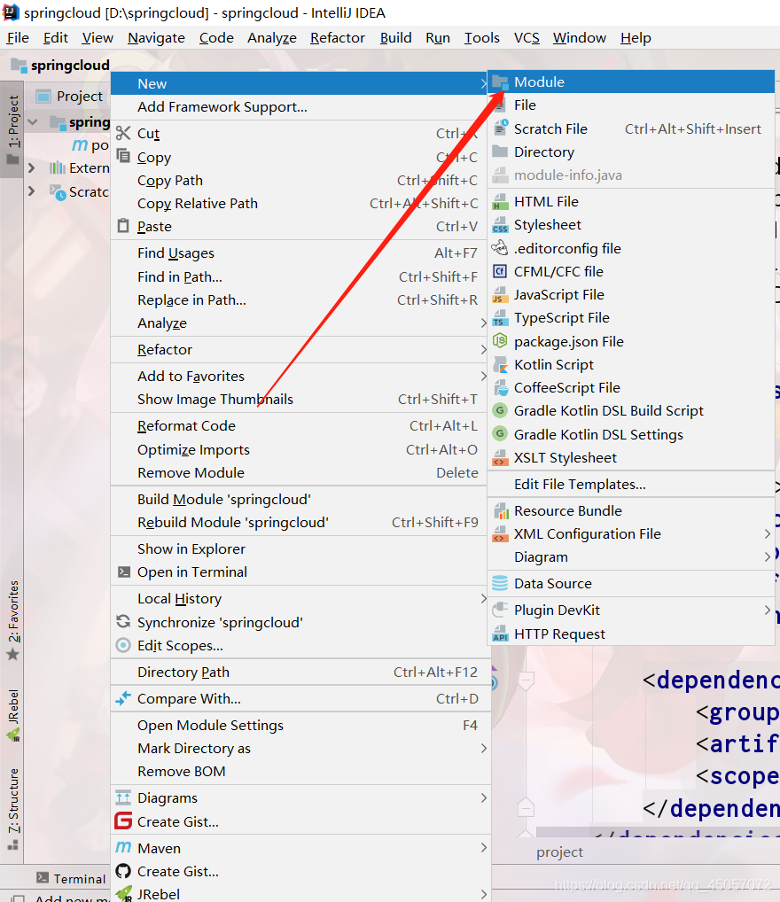Screen dimensions: 780x902
Task: Choose Open Module Settings
Action: [300, 726]
